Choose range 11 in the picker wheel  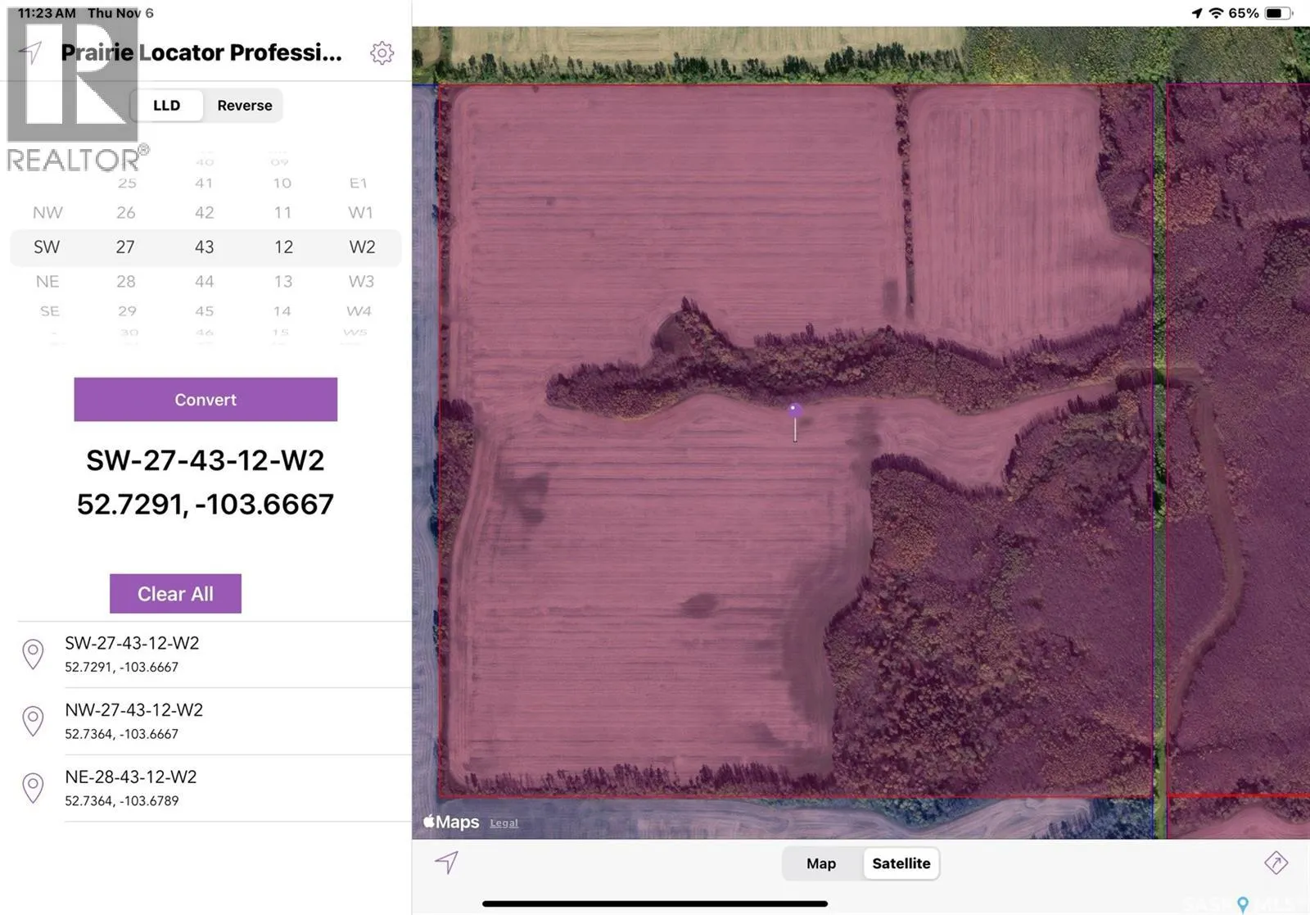[x=283, y=212]
